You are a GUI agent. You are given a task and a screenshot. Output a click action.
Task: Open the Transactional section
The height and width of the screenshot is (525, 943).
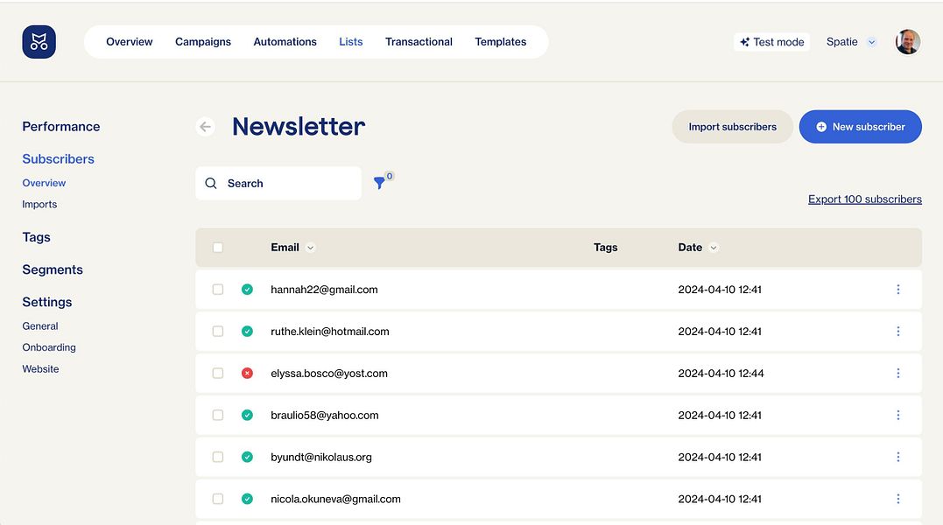(419, 41)
